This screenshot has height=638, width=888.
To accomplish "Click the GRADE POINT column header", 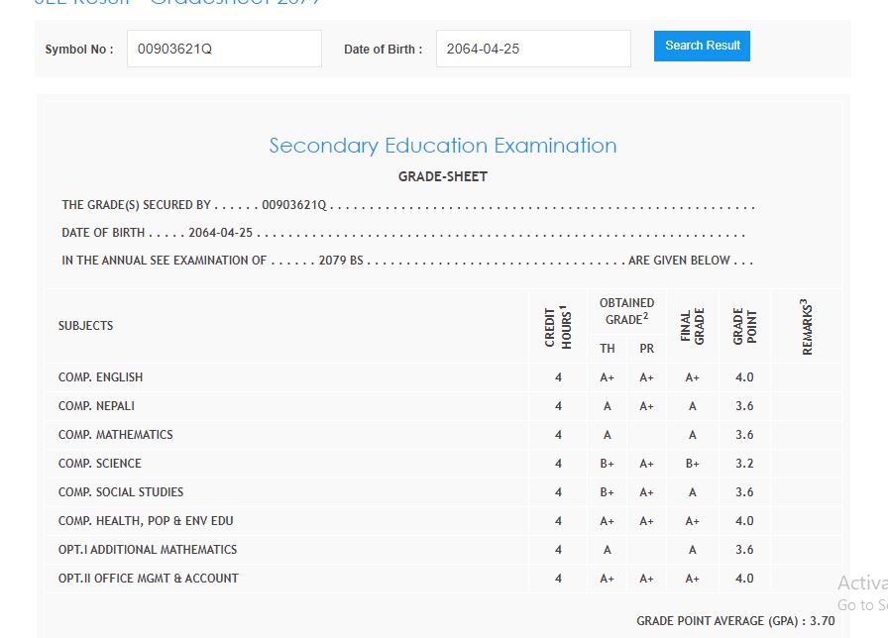I will (745, 326).
